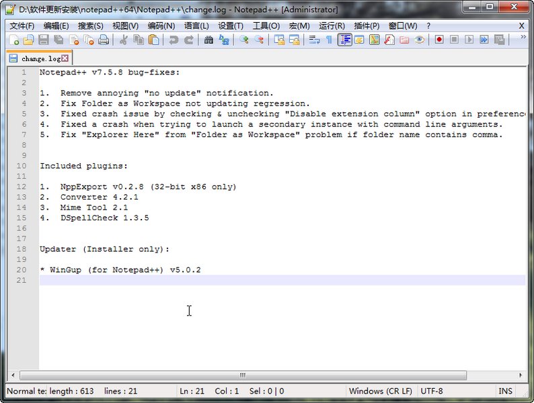The height and width of the screenshot is (403, 534).
Task: Click "Windows (CR LF)" in status bar
Action: tap(381, 391)
